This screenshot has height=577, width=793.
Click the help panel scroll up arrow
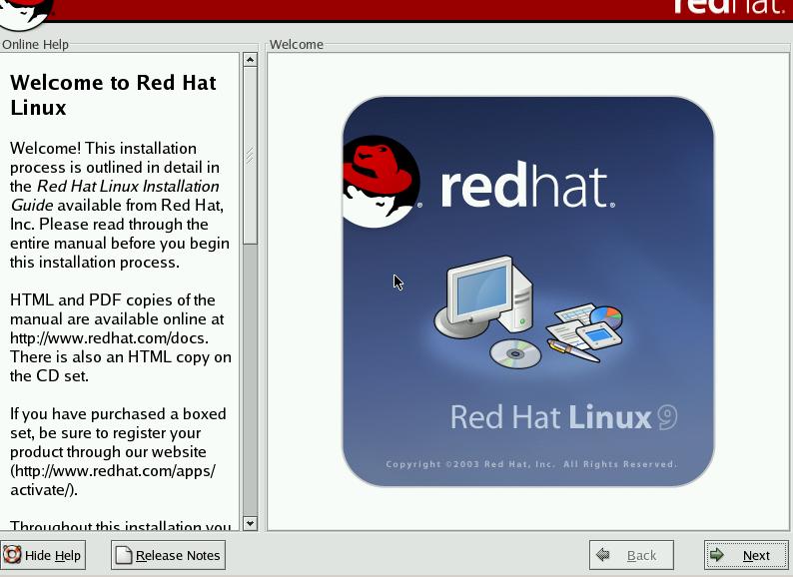(250, 60)
